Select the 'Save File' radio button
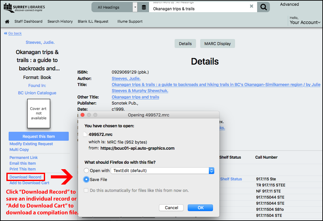 tap(86, 180)
